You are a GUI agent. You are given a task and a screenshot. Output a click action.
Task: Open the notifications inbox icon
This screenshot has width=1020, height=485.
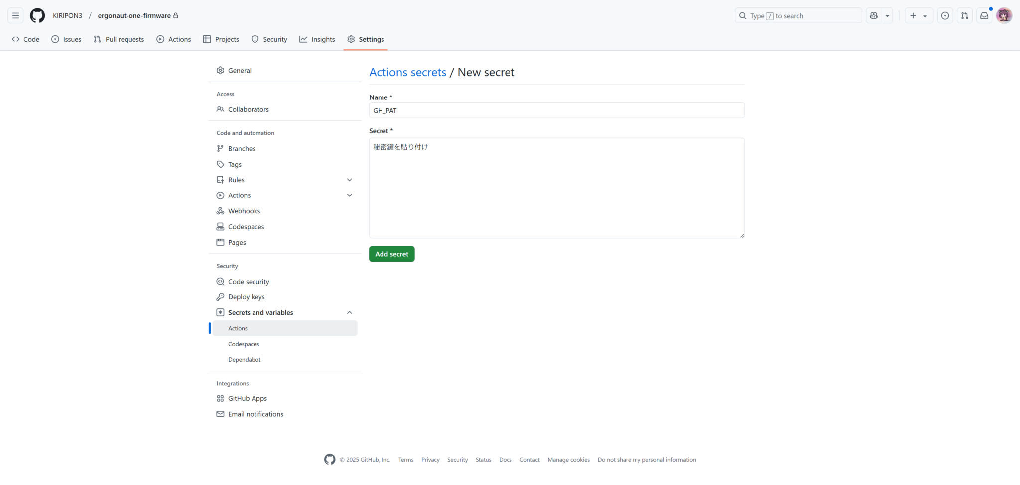click(984, 16)
